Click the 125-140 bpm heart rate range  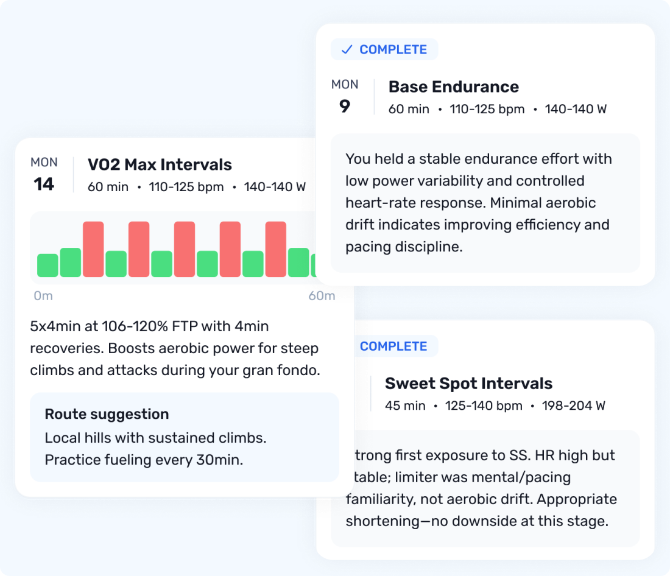pyautogui.click(x=484, y=406)
